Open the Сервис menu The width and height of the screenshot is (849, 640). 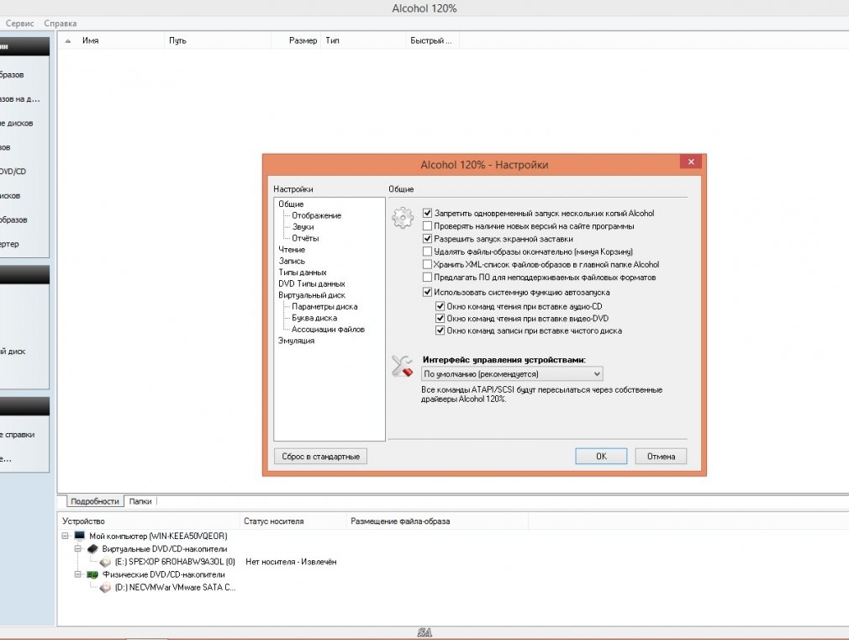click(x=19, y=24)
